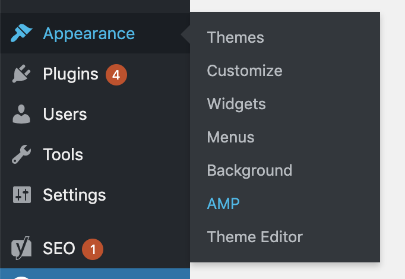Open the Themes submenu item
The height and width of the screenshot is (279, 405).
tap(236, 37)
